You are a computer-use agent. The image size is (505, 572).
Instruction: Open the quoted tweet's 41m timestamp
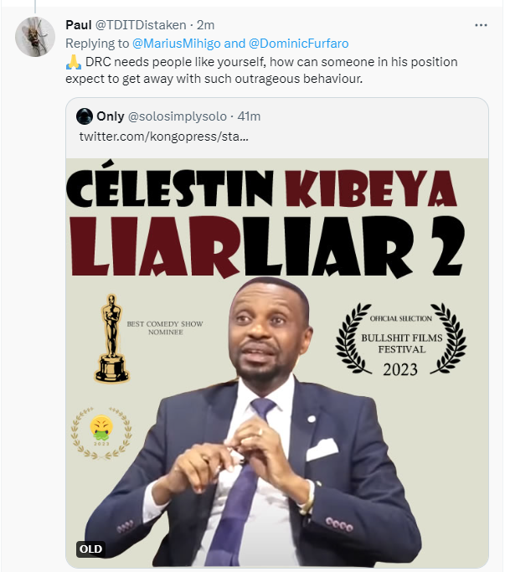coord(249,116)
